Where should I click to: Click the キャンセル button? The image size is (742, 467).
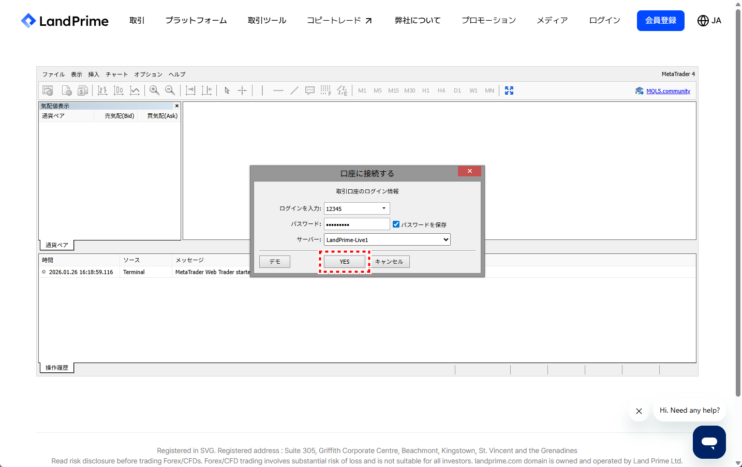pos(389,262)
